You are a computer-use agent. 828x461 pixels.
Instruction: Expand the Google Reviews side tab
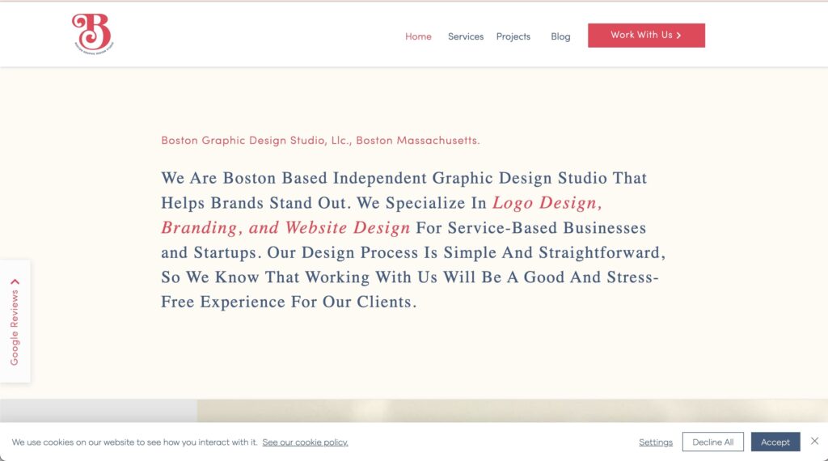pyautogui.click(x=15, y=322)
